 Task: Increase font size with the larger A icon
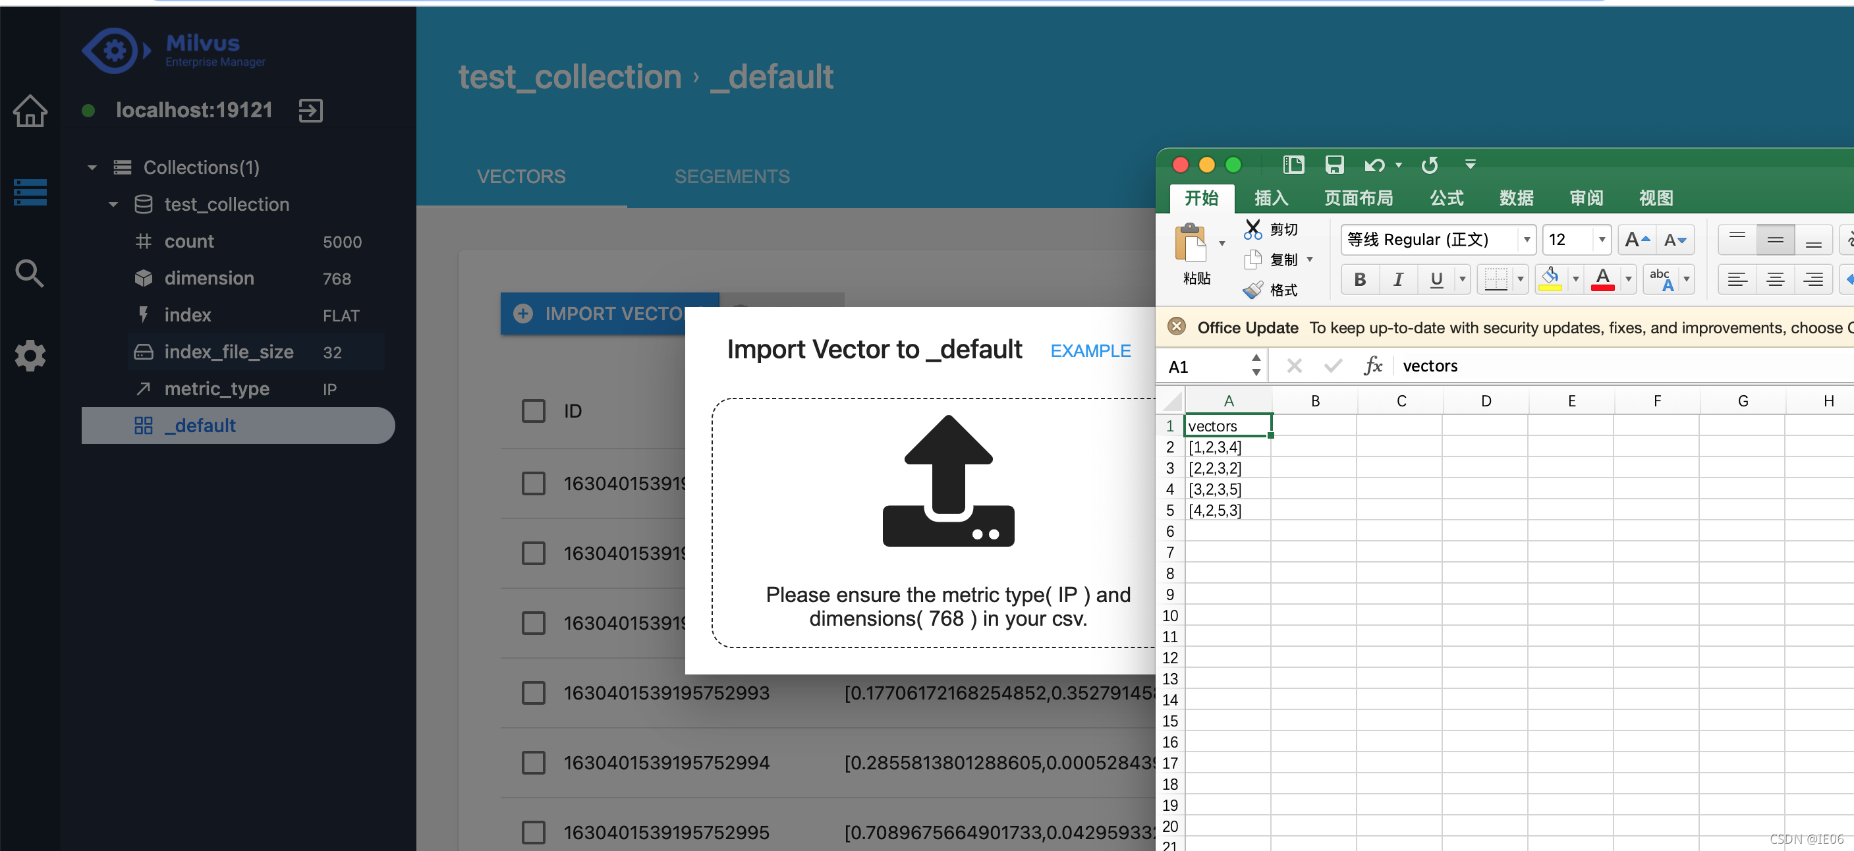point(1637,240)
